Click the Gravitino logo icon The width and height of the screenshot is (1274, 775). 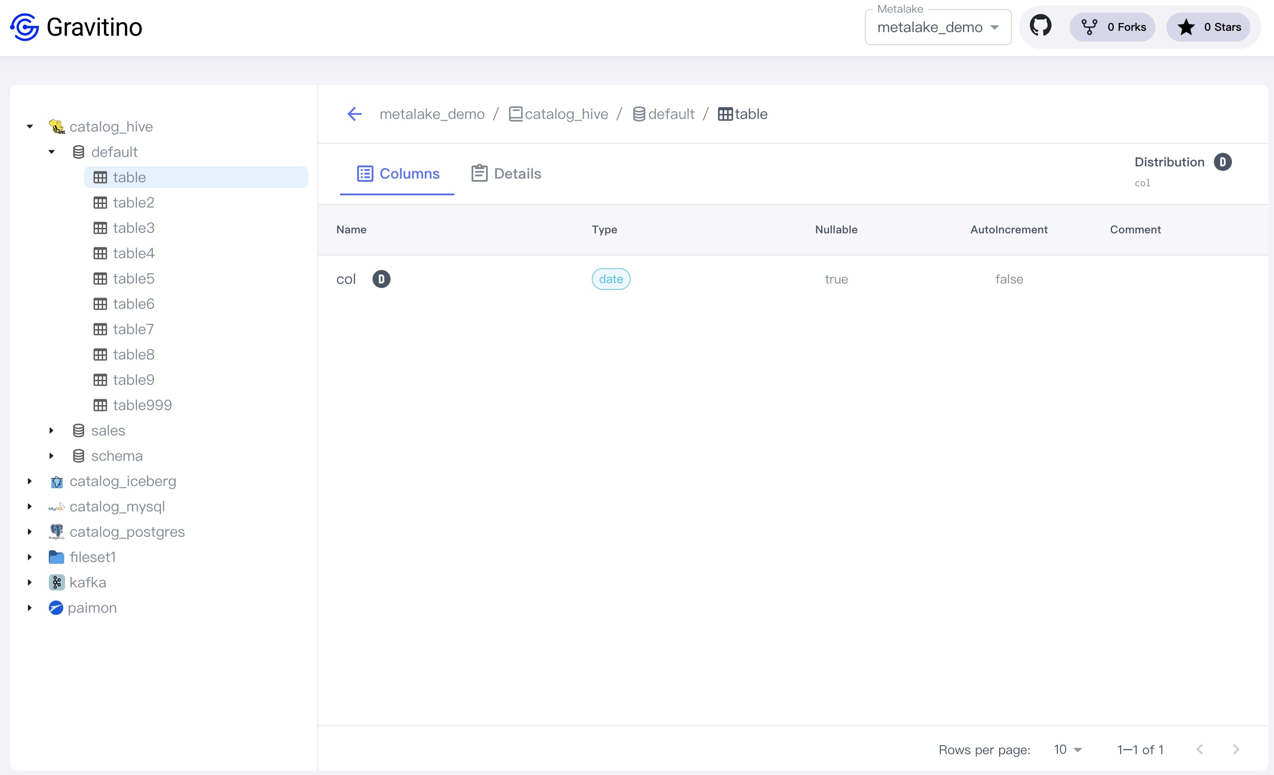[x=24, y=27]
